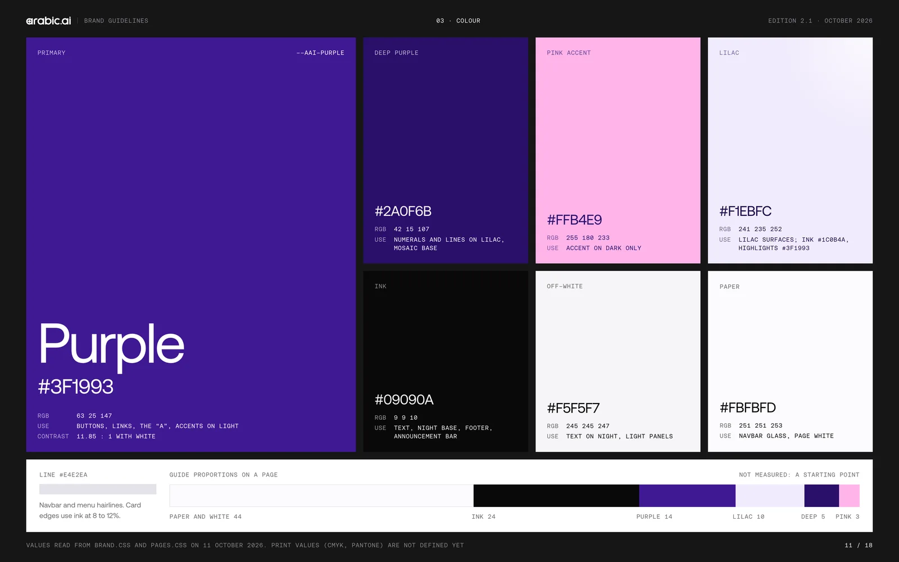Click the '255 180 233' RGB value
899x562 pixels.
[x=588, y=238]
